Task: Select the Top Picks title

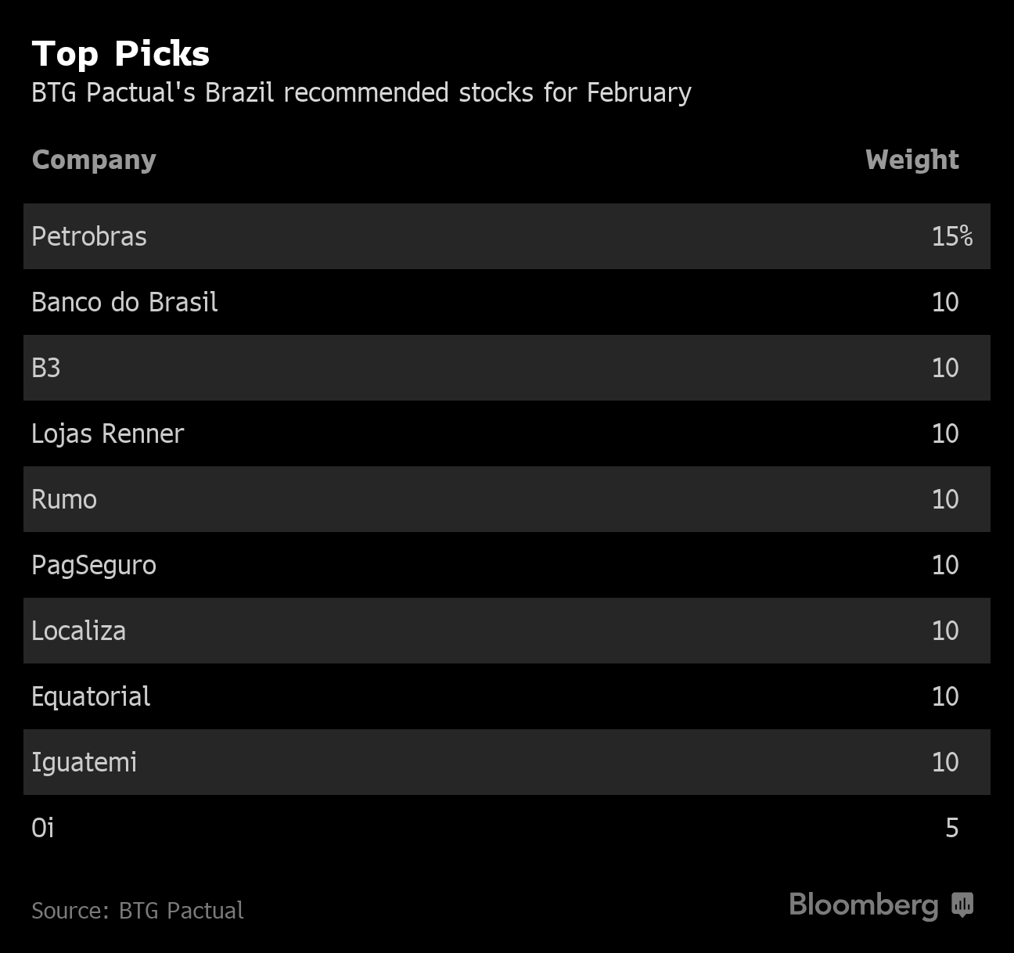Action: click(120, 54)
